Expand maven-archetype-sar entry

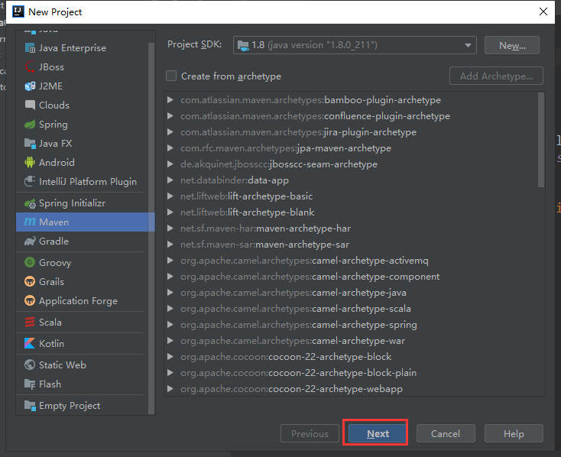(170, 245)
